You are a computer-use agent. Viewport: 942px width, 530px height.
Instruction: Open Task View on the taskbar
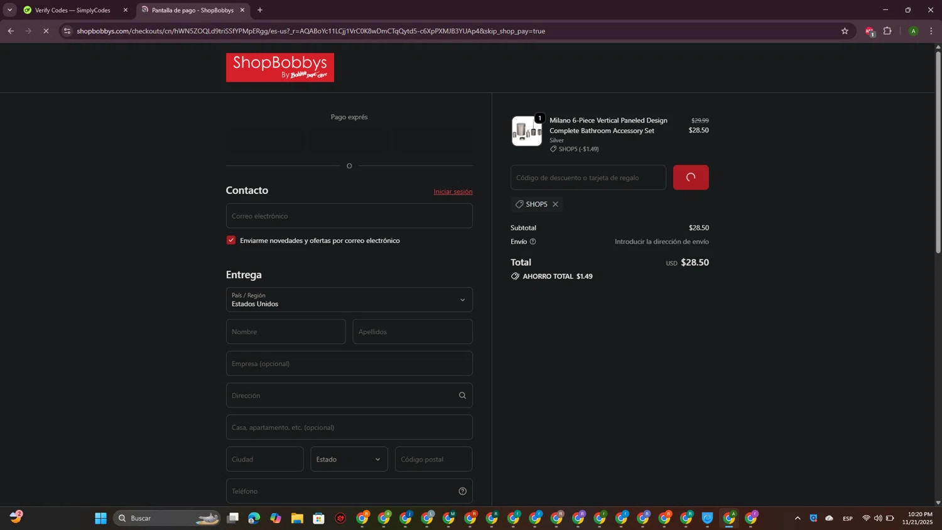tap(233, 518)
